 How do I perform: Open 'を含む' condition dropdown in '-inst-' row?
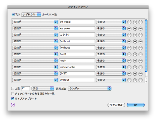(x=111, y=61)
